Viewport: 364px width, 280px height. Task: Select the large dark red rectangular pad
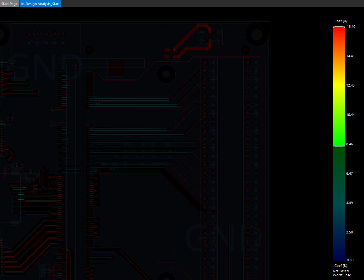[x=115, y=68]
